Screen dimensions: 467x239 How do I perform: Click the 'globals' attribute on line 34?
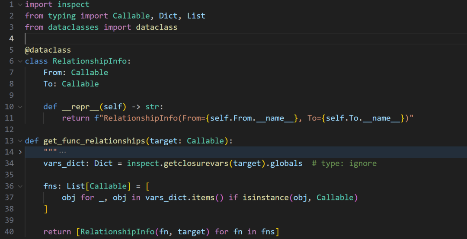pos(286,163)
